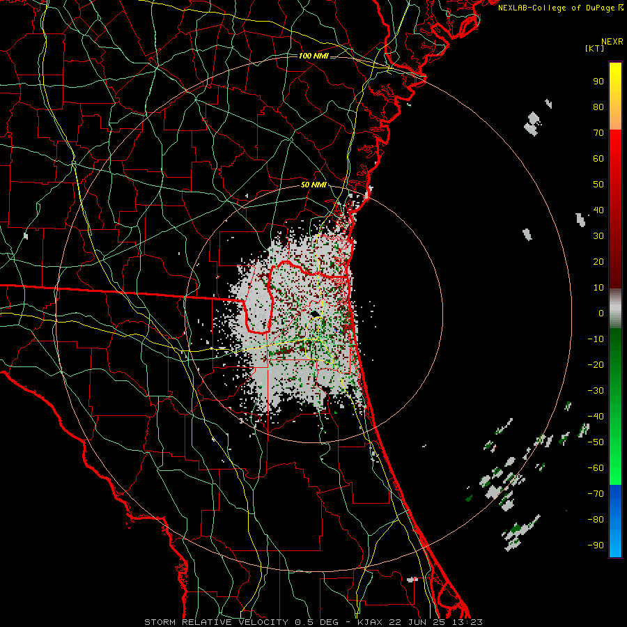Click the positive 50 knots scale label
627x627 pixels.
coord(598,185)
